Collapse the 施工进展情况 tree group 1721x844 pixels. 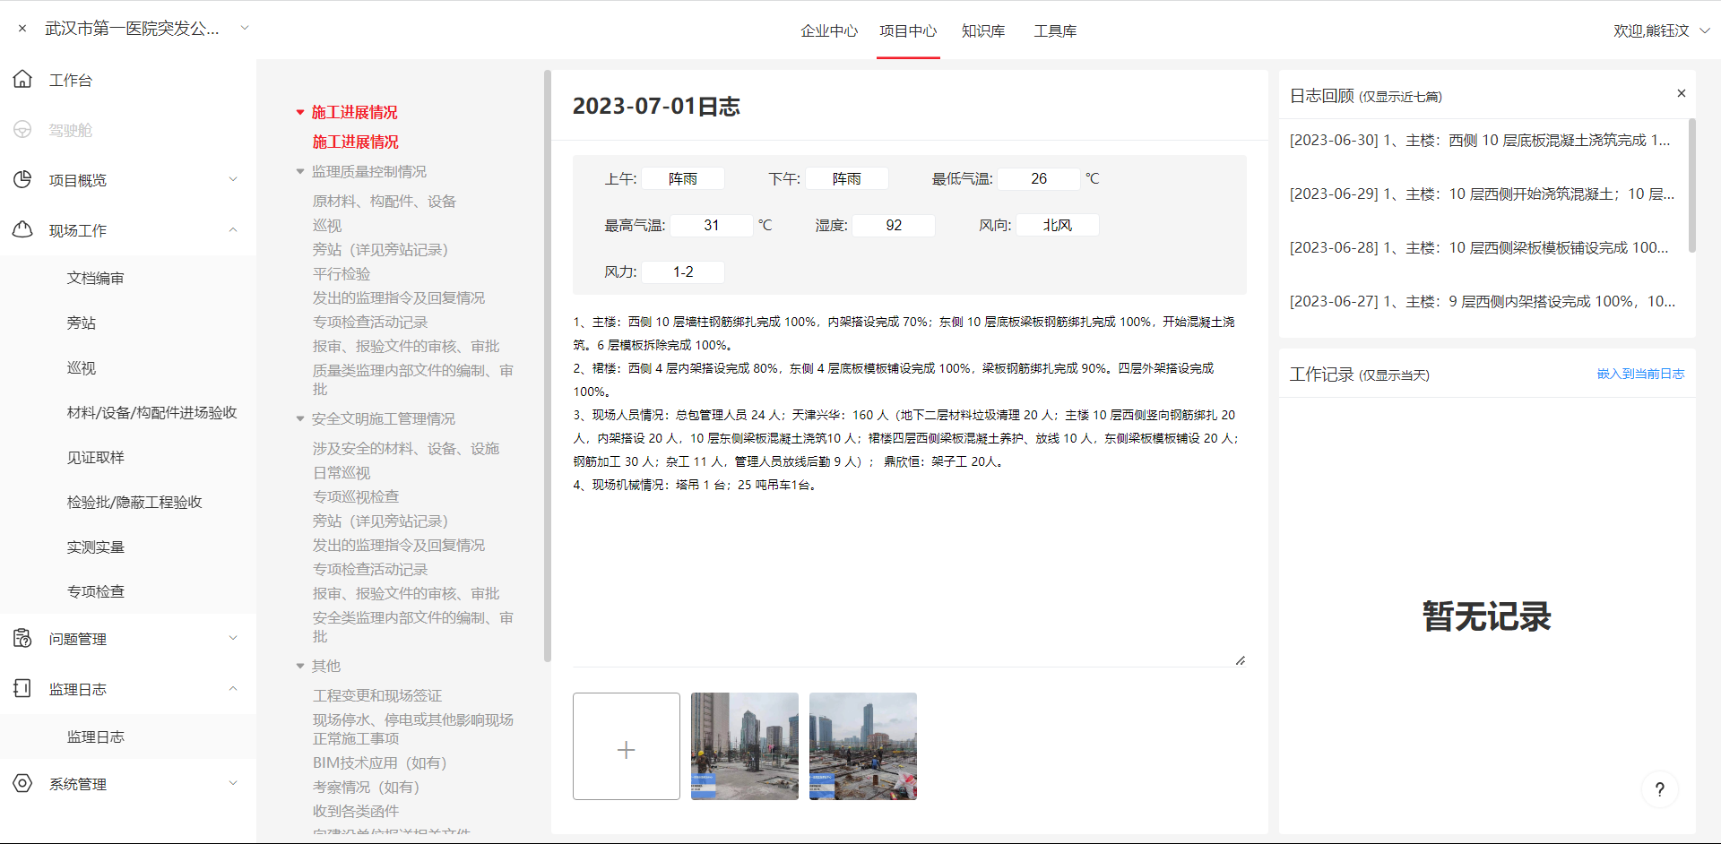point(300,112)
